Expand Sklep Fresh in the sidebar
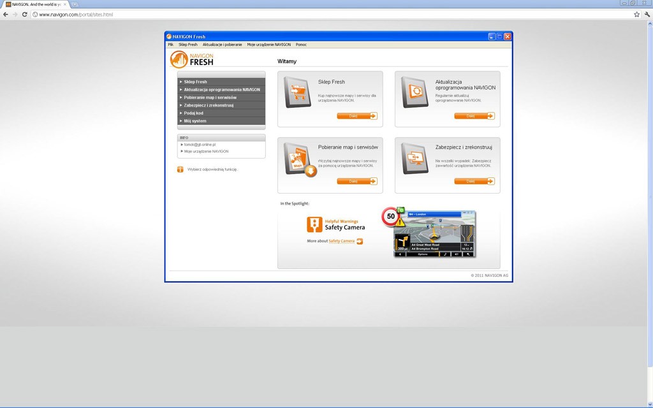 click(195, 82)
